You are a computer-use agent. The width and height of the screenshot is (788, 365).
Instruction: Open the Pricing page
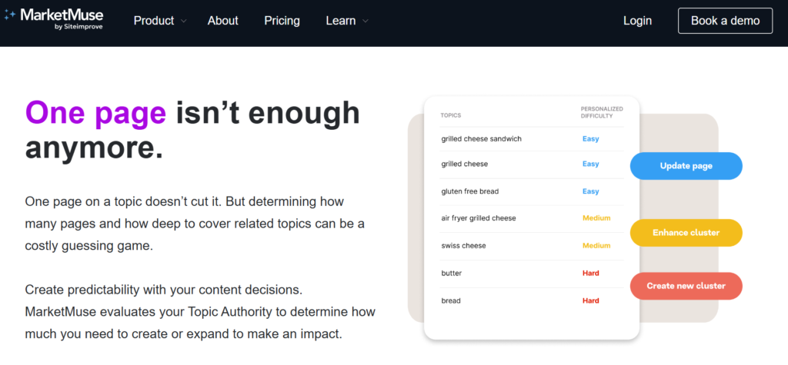click(282, 21)
